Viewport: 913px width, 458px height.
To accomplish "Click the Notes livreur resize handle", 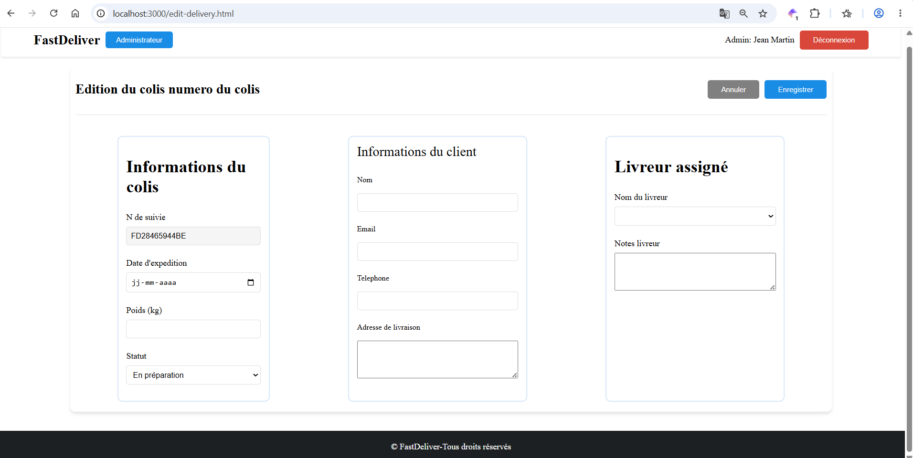I will (773, 287).
